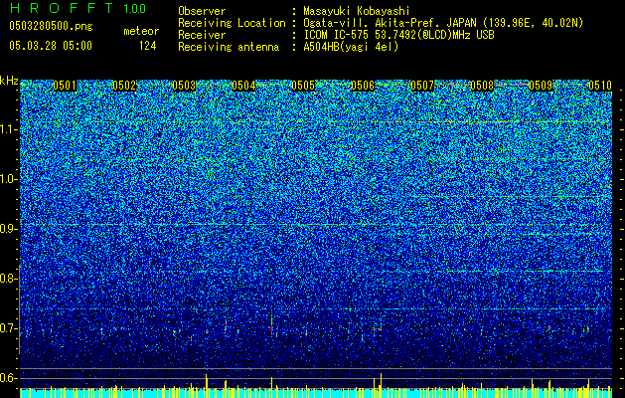Click time marker 0504
625x398 pixels.
coord(243,86)
